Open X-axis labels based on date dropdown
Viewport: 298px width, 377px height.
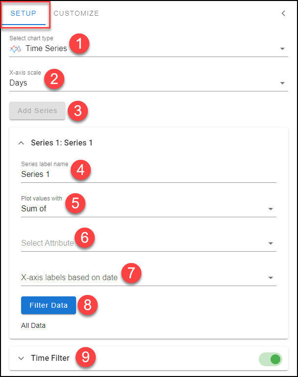[x=149, y=277]
